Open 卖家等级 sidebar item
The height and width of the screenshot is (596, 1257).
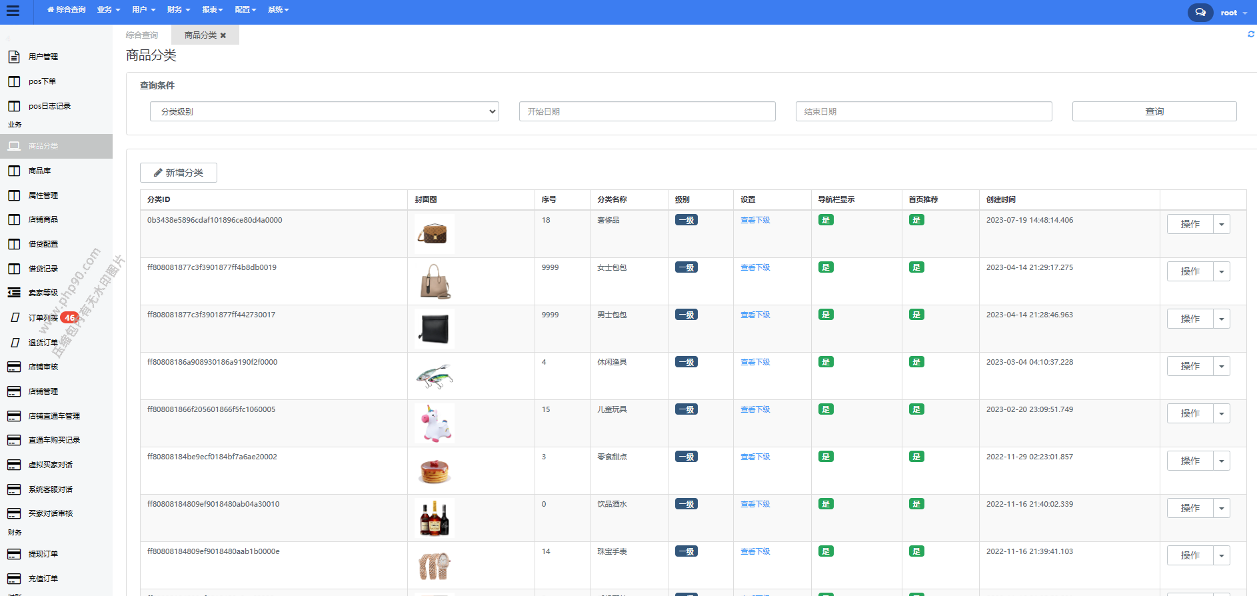(43, 293)
